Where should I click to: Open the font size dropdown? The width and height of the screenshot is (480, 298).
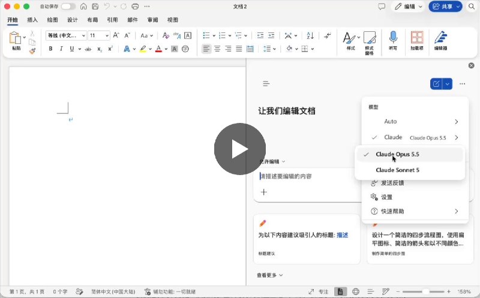pos(107,35)
